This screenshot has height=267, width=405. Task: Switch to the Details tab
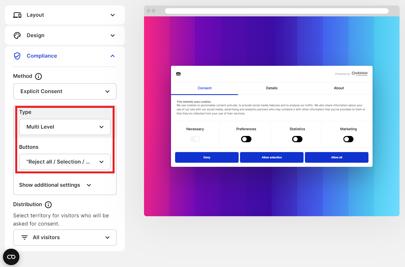pyautogui.click(x=272, y=88)
